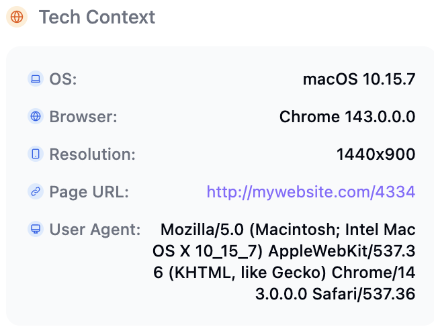
Task: Click the Resolution: label
Action: (x=92, y=154)
